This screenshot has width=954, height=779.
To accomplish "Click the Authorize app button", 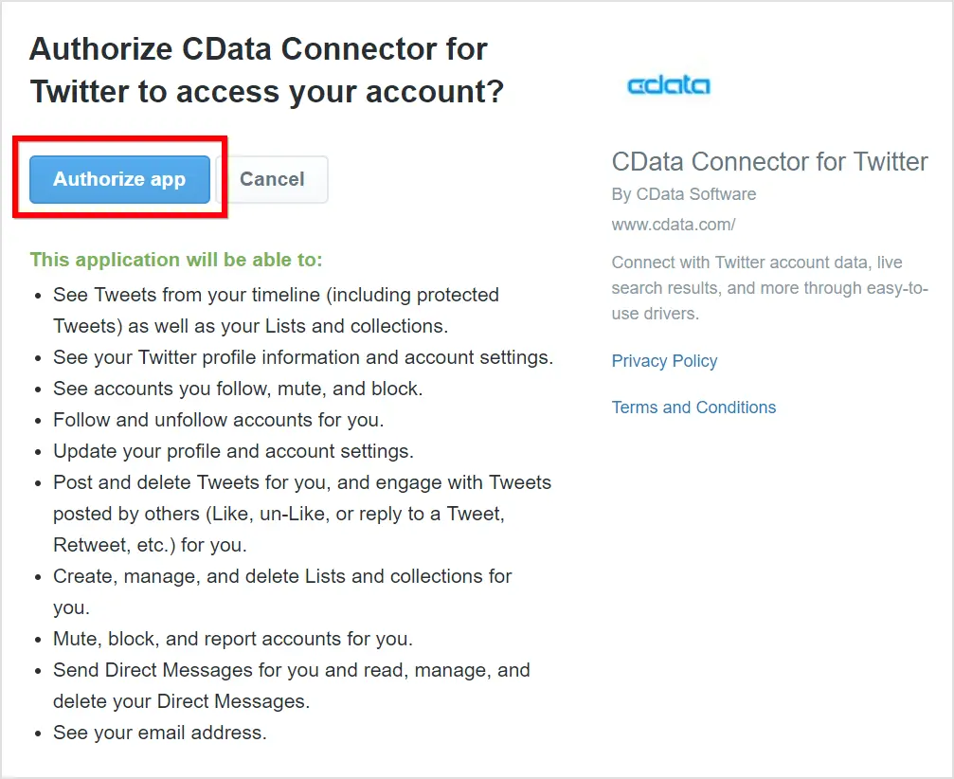I will [x=119, y=179].
